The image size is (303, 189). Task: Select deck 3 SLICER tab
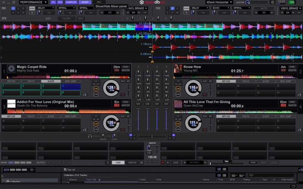[51, 116]
